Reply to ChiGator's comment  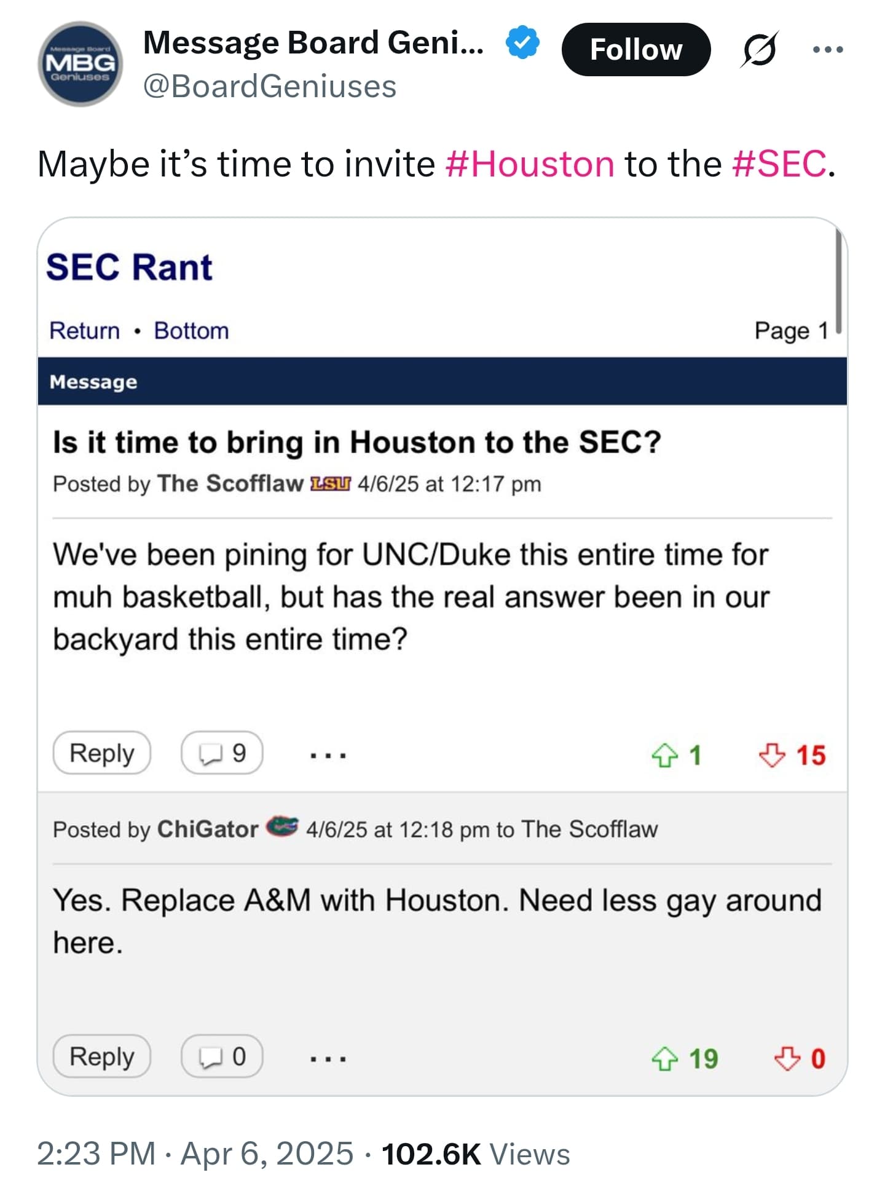point(101,1056)
